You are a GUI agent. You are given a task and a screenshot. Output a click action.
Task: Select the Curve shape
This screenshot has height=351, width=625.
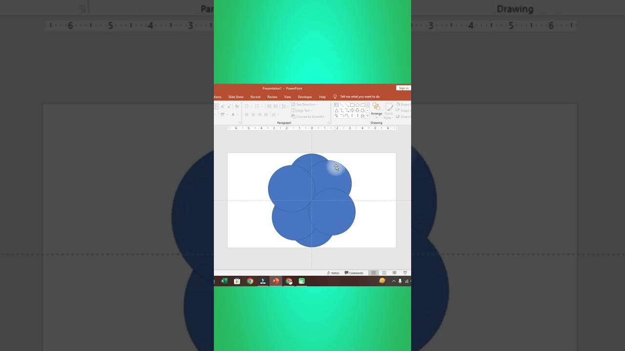pyautogui.click(x=347, y=116)
